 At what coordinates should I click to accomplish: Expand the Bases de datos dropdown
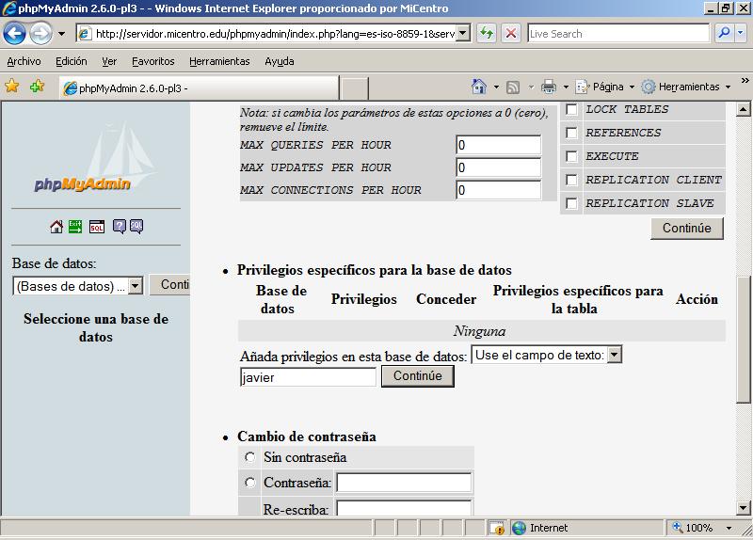(x=135, y=286)
